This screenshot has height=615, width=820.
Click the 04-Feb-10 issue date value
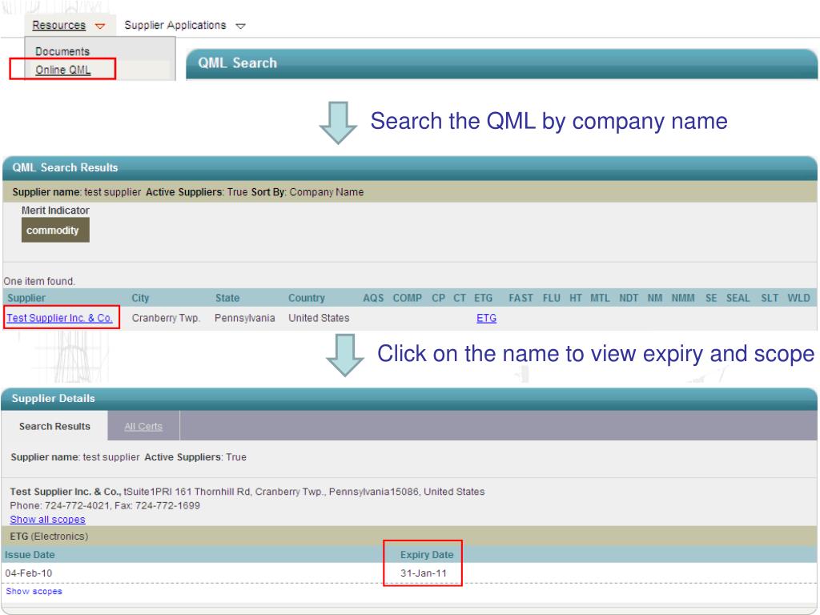pos(29,573)
